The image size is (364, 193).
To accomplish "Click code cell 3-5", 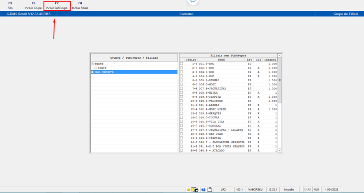I will click(x=195, y=72).
